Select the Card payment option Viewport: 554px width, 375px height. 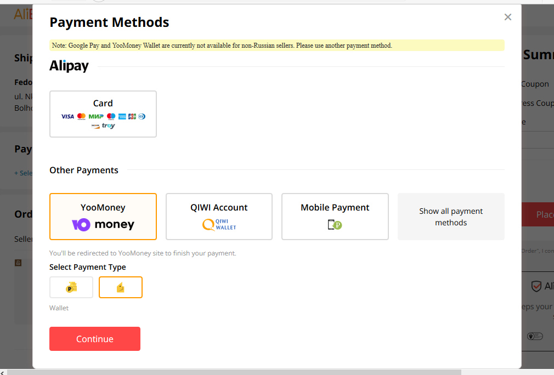click(103, 114)
